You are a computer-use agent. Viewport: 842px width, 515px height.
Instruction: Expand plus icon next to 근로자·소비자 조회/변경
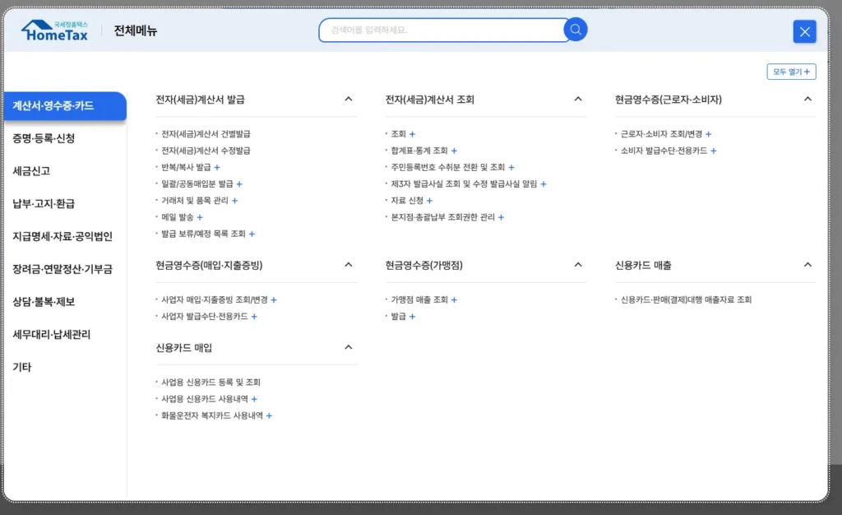[x=708, y=134]
